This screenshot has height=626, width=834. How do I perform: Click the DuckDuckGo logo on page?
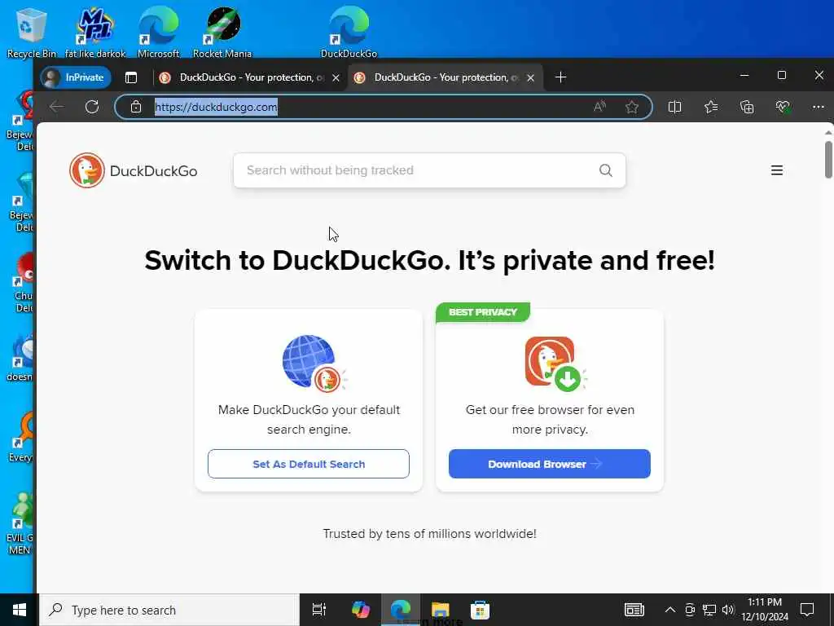[x=133, y=170]
